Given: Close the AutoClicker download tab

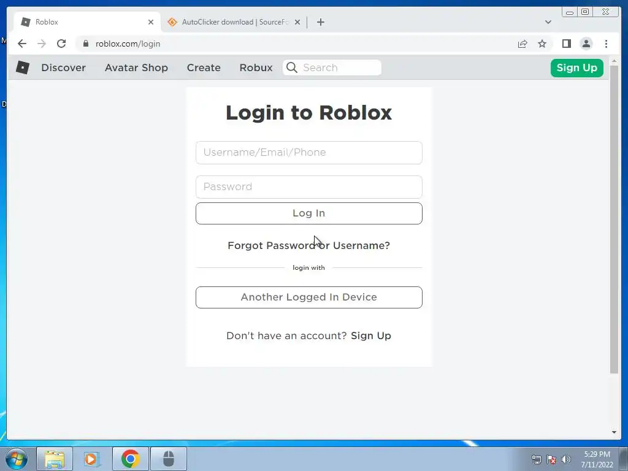Looking at the screenshot, I should tap(297, 22).
